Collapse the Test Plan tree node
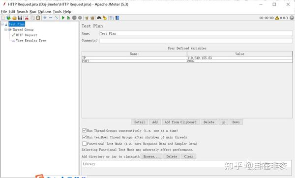The height and width of the screenshot is (178, 295). pos(2,24)
